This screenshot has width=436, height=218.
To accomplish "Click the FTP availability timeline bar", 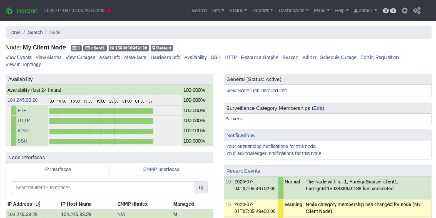I will pyautogui.click(x=101, y=111).
